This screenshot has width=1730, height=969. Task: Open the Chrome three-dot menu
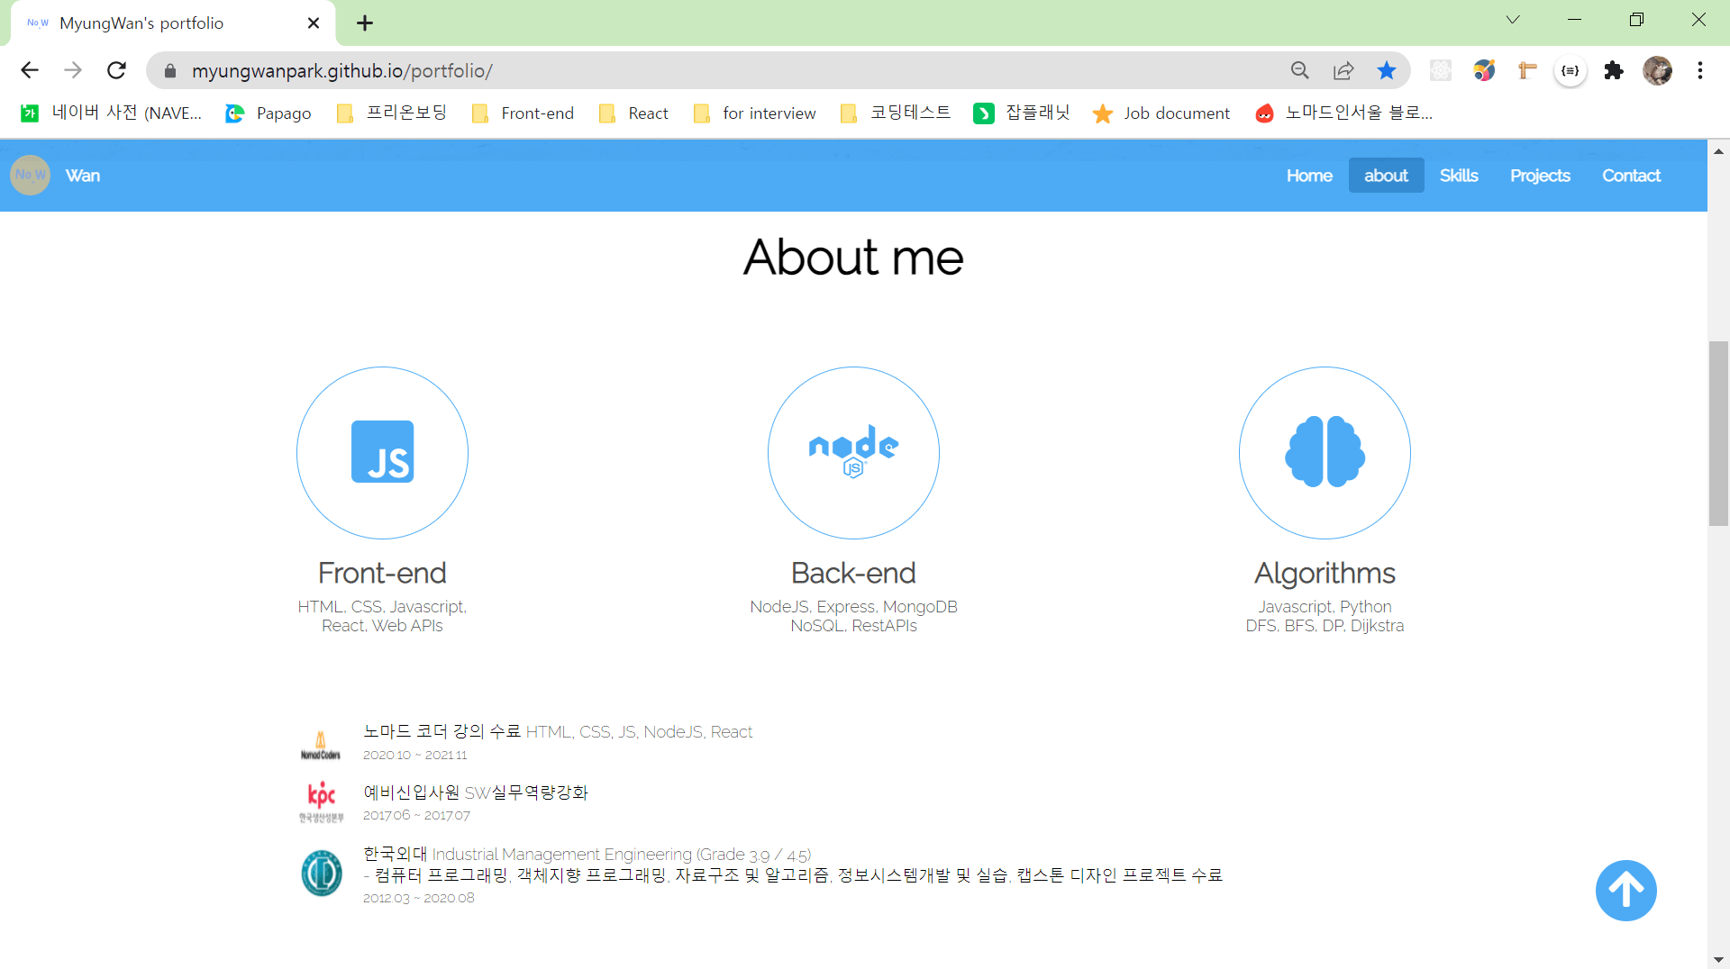coord(1700,70)
